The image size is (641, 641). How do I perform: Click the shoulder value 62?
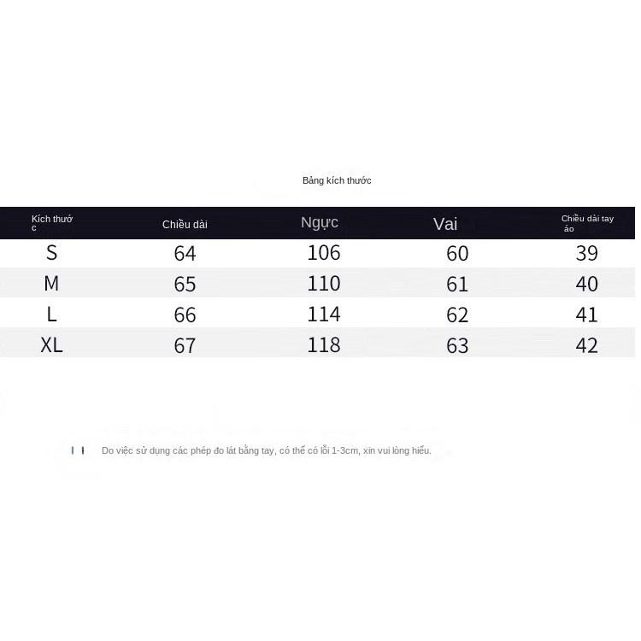(x=457, y=315)
